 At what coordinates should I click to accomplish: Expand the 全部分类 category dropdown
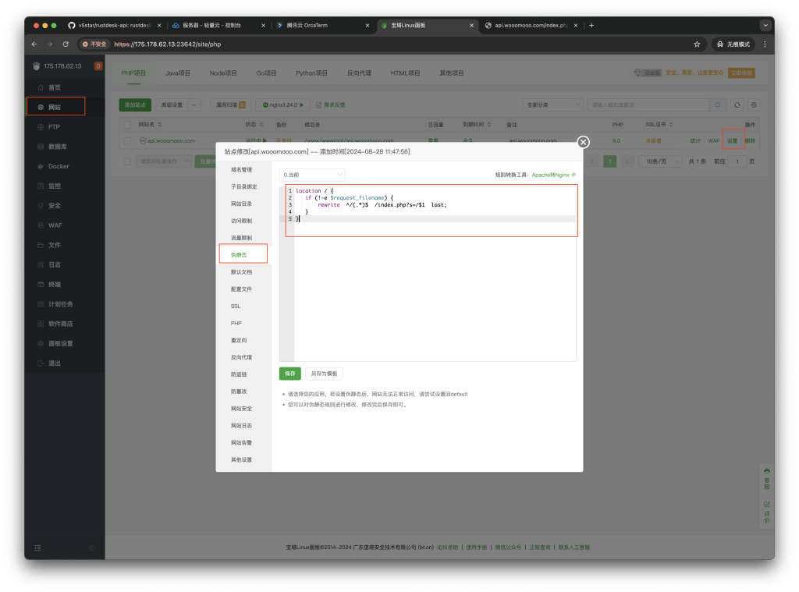coord(552,105)
